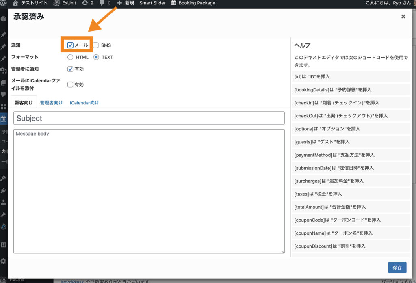416x283 pixels.
Task: Enable the SMS notification checkbox
Action: (96, 45)
